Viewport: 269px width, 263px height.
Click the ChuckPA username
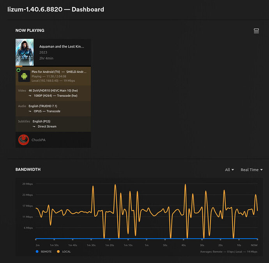[x=39, y=140]
